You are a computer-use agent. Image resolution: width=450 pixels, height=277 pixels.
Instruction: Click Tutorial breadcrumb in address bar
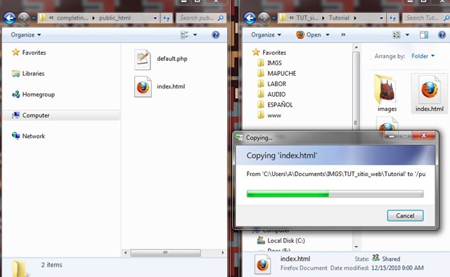click(x=339, y=18)
